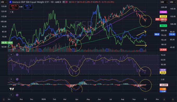Image resolution: width=177 pixels, height=102 pixels.
Task: Click the blue RKLB scale label
Action: click(x=157, y=34)
